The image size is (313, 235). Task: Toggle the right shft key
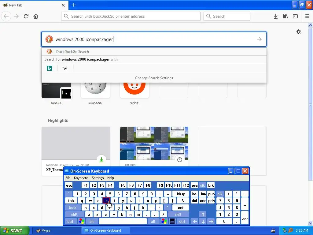pyautogui.click(x=178, y=214)
